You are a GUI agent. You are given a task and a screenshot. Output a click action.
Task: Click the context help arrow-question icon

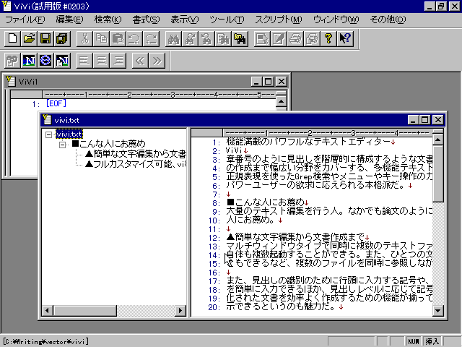(x=345, y=38)
